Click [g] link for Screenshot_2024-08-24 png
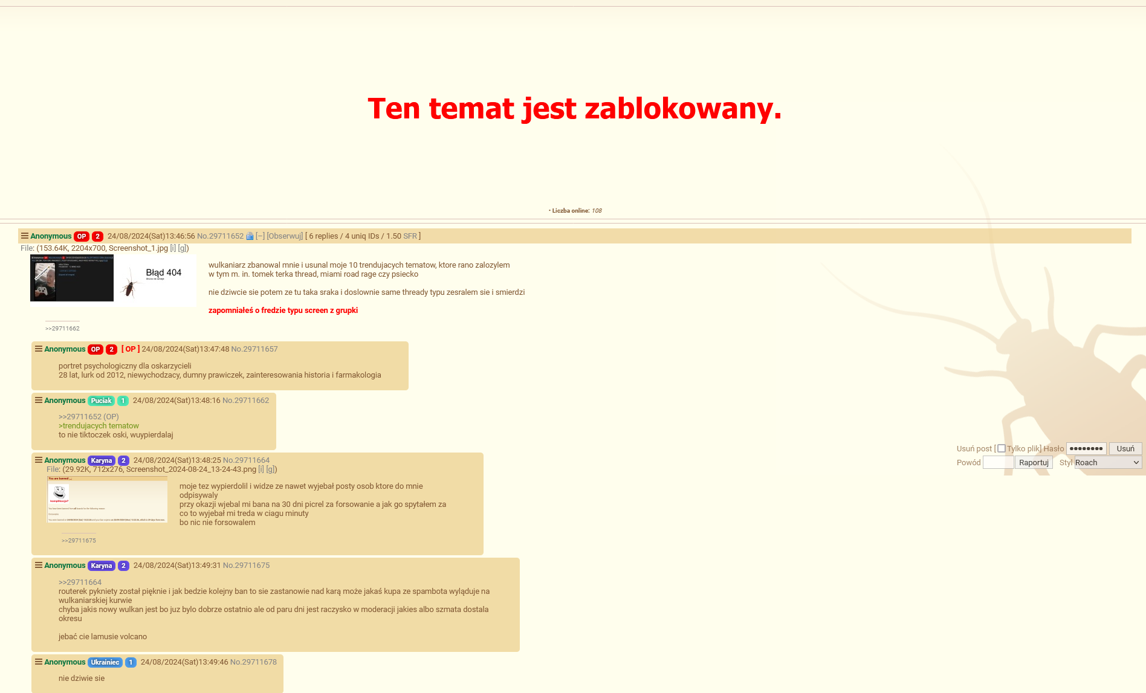 tap(270, 469)
